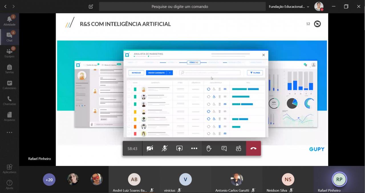Raise your hand in the meeting
Viewport: 365px width, 193px height.
click(209, 148)
